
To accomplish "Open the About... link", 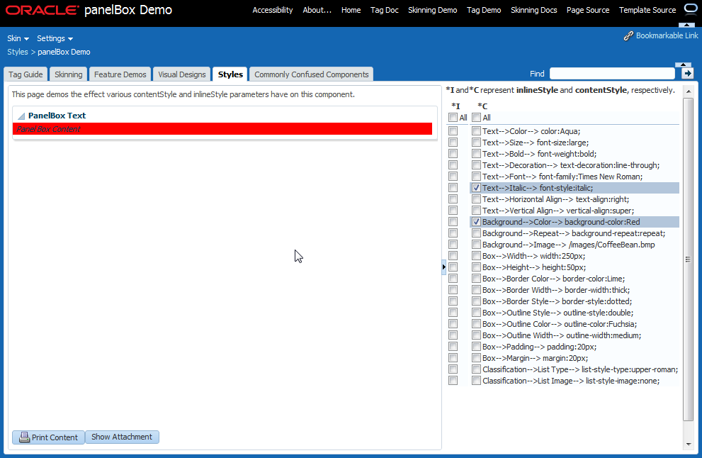I will 317,10.
